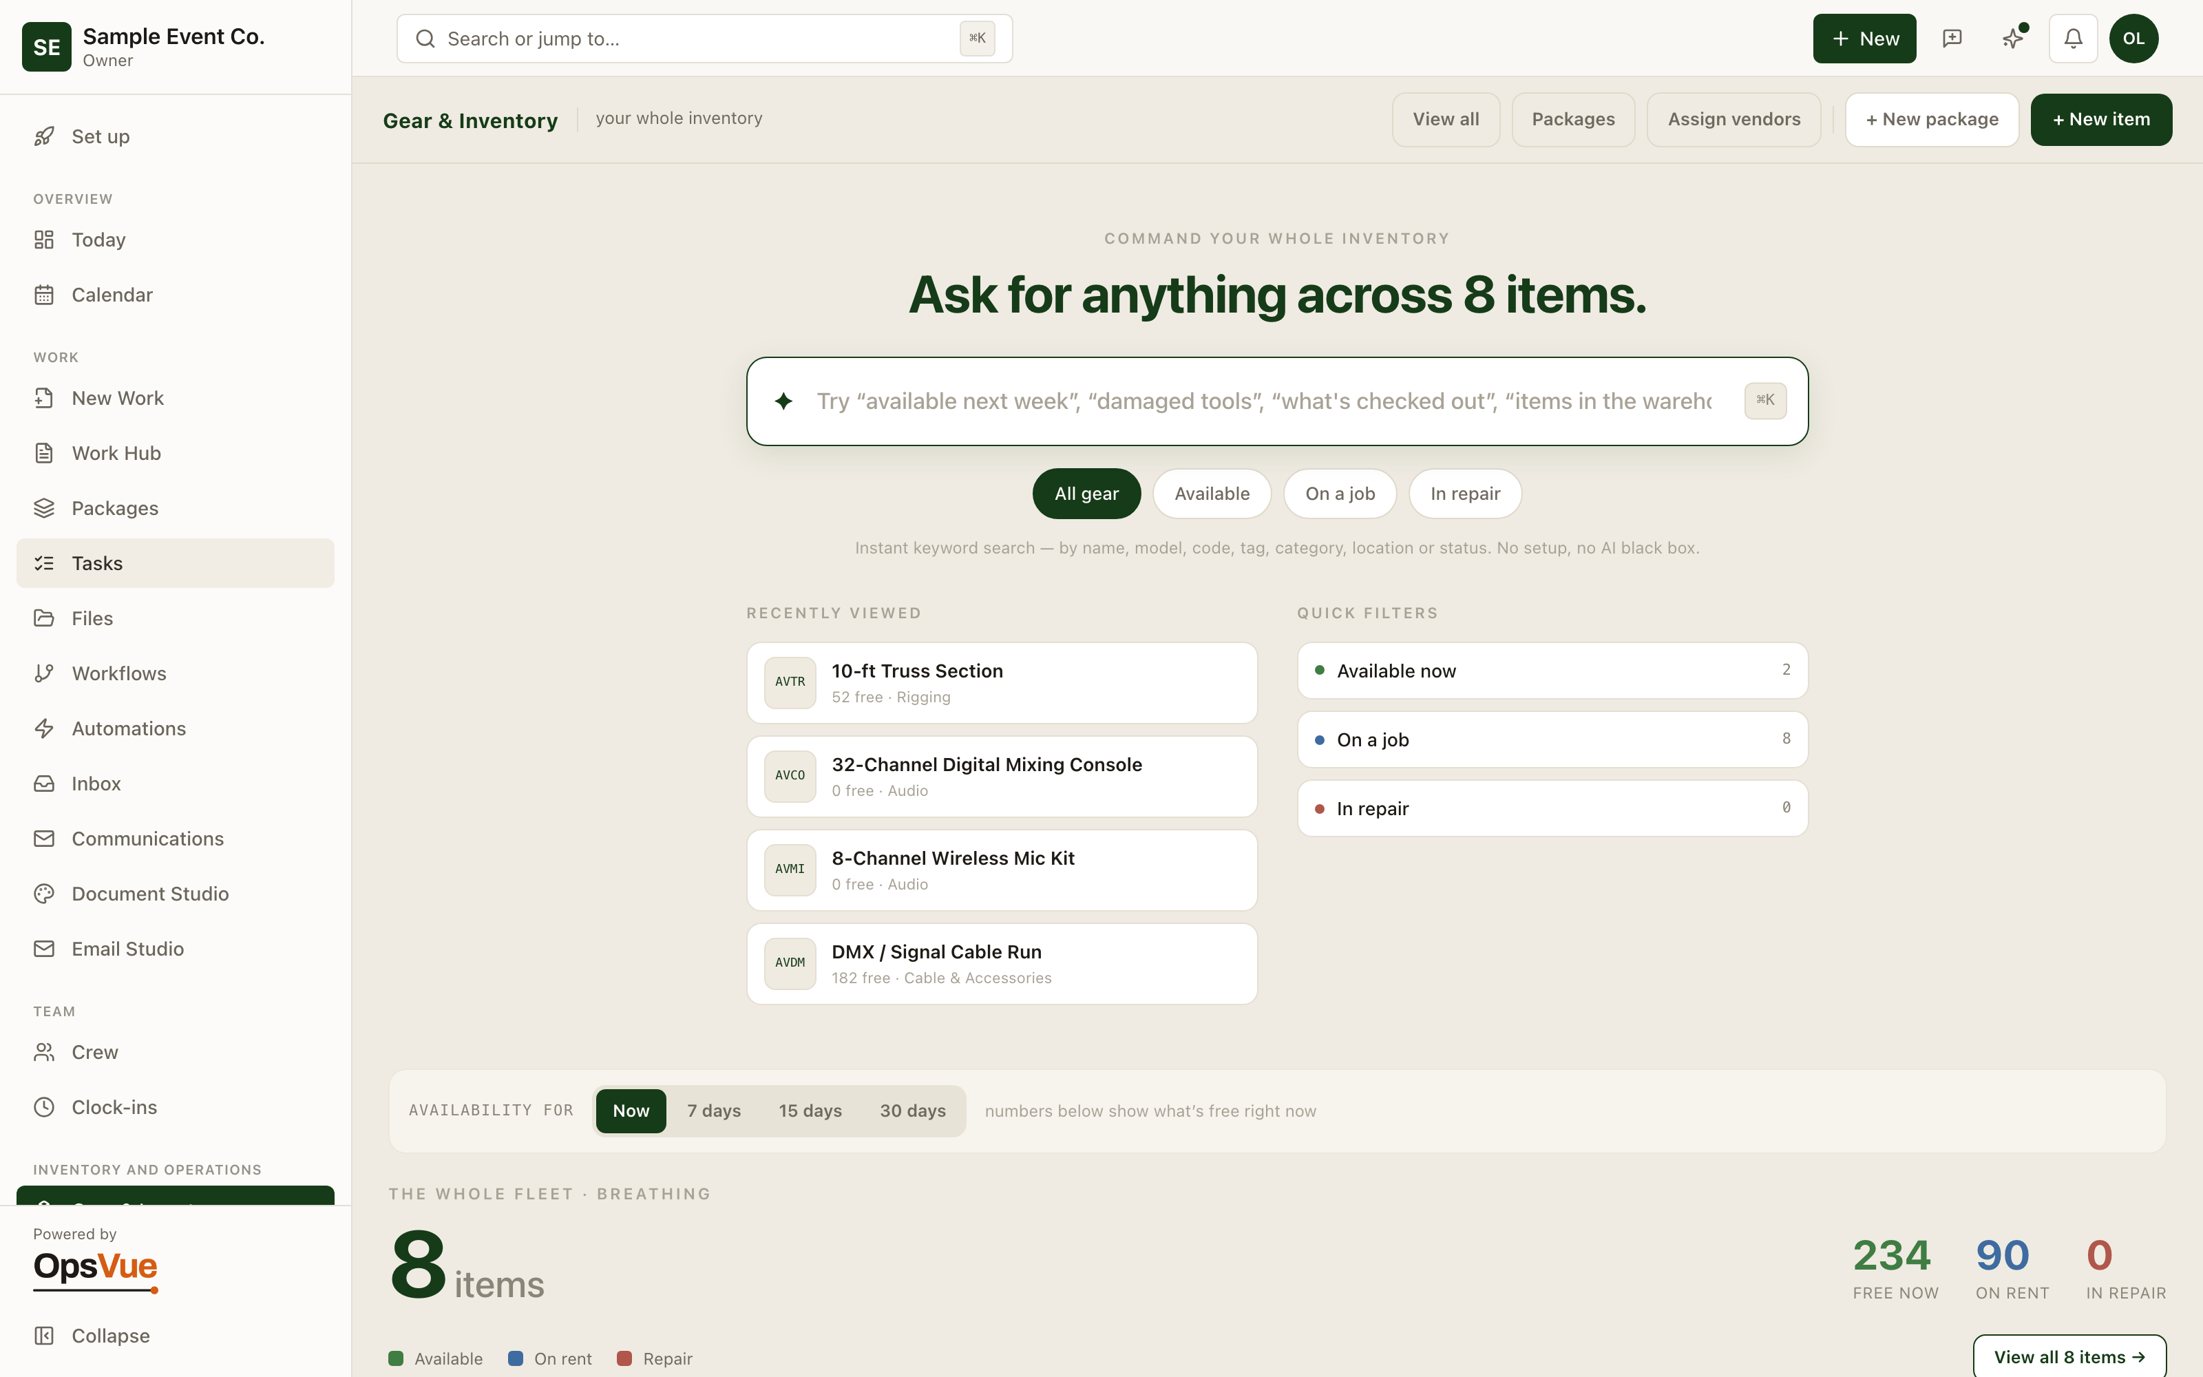
Task: Click + New item button
Action: click(x=2101, y=119)
